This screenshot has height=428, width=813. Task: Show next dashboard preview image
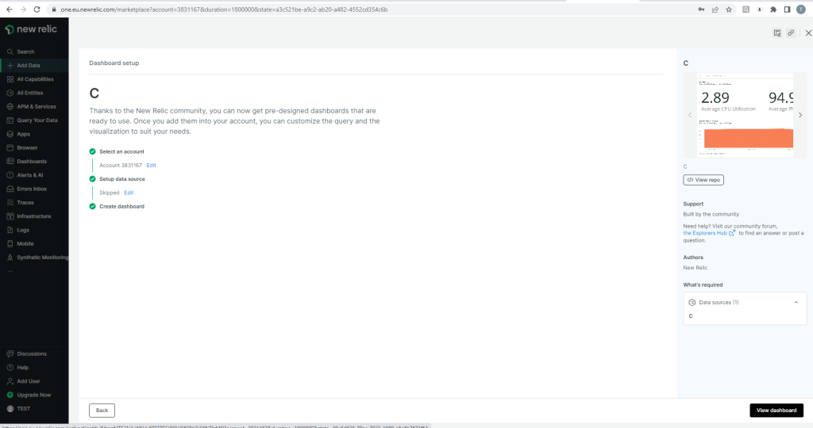[800, 116]
